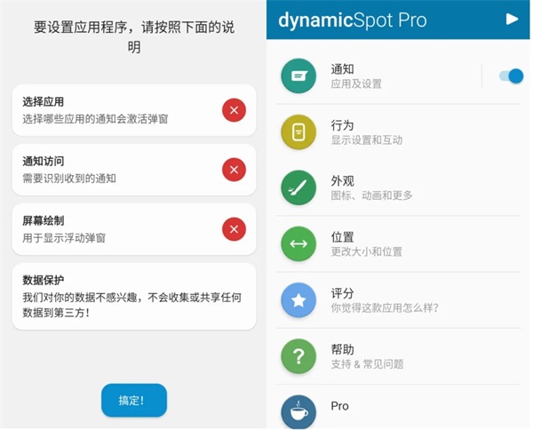Screen dimensions: 533x430
Task: Open the 通知访问 permission card
Action: tap(115, 170)
